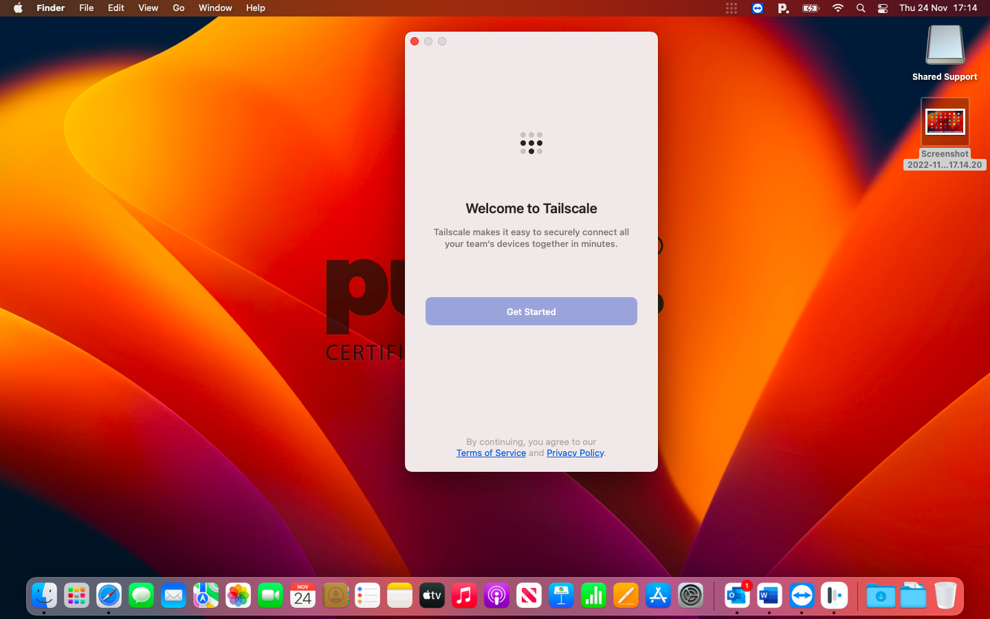The image size is (990, 619).
Task: Launch the App Store from Dock
Action: (x=658, y=596)
